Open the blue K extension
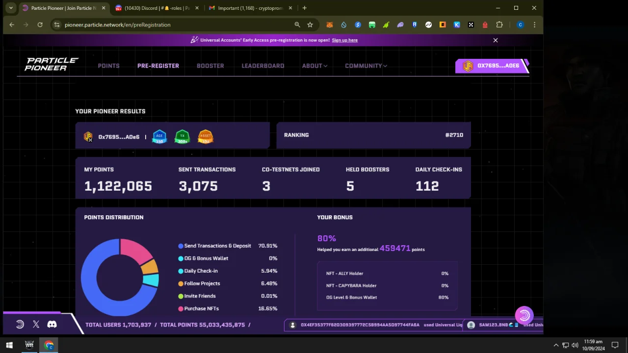The width and height of the screenshot is (628, 353). pos(457,25)
